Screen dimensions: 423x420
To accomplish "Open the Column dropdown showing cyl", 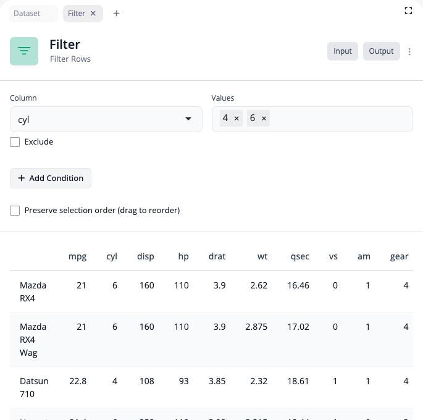I will coord(99,119).
